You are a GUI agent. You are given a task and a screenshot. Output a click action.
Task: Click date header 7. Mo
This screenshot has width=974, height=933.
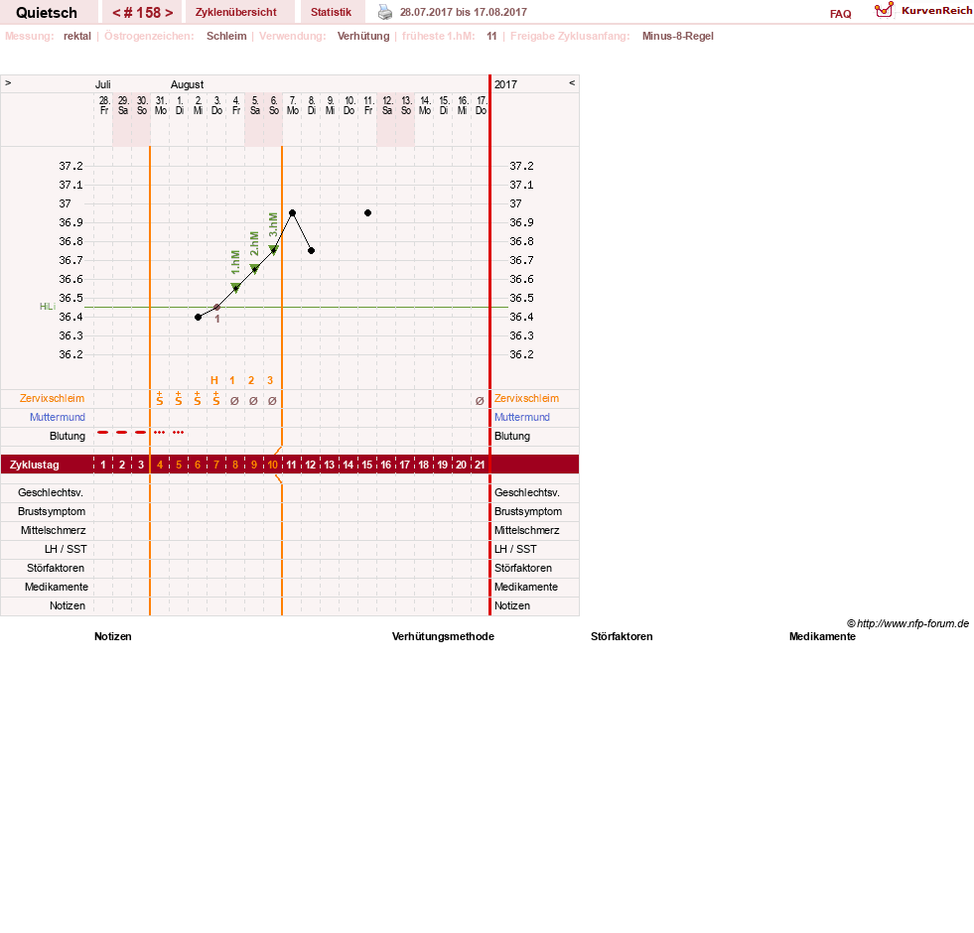click(x=293, y=105)
